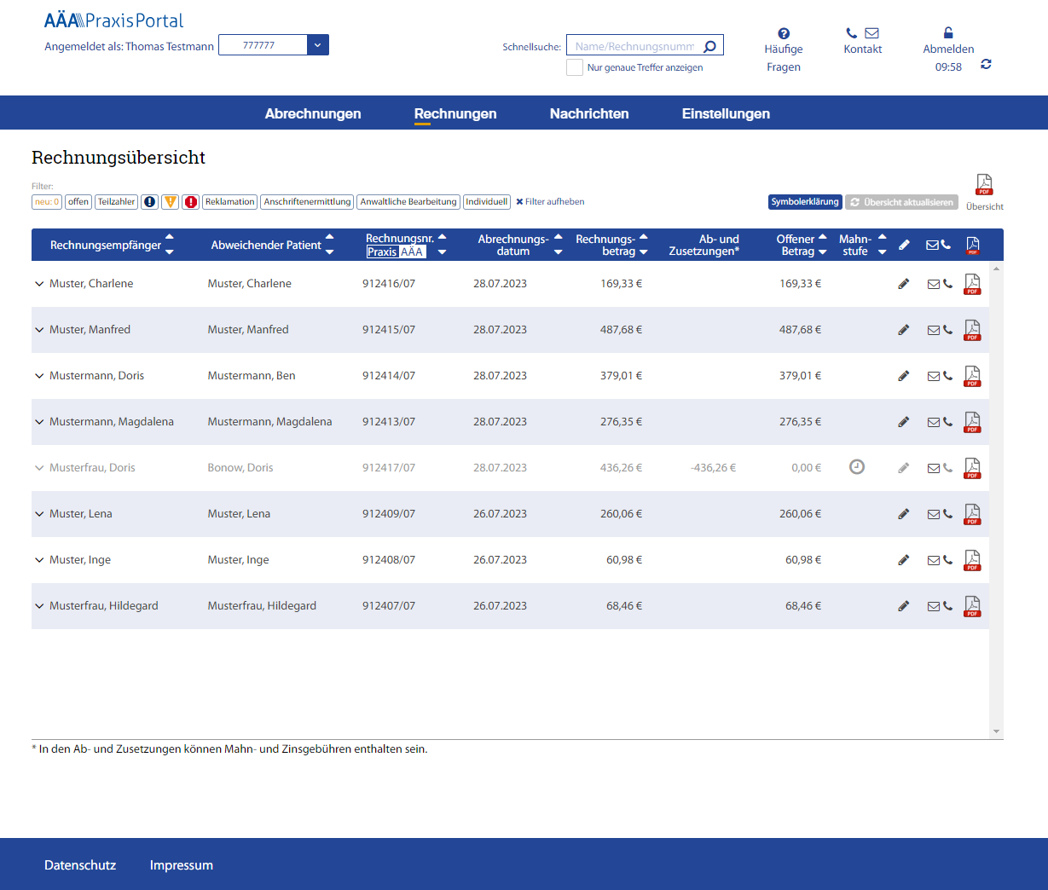Refresh the session timer
1048x890 pixels.
tap(986, 65)
